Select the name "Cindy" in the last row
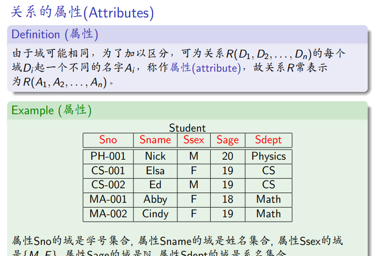 tap(155, 214)
